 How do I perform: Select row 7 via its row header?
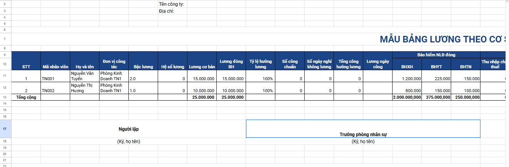pyautogui.click(x=5, y=39)
